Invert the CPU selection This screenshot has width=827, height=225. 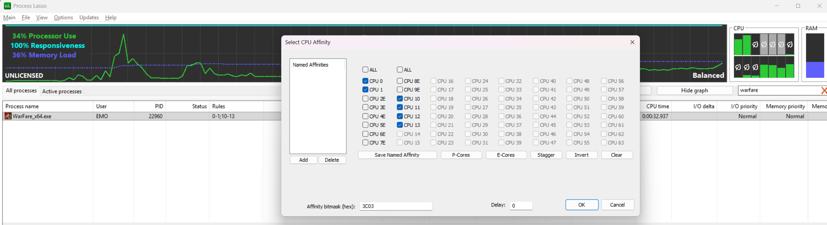point(582,155)
